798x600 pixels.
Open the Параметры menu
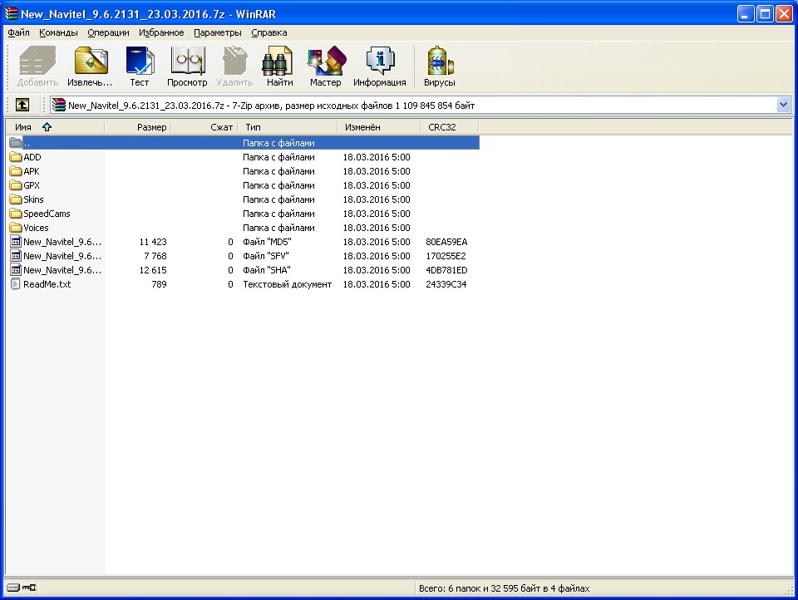pyautogui.click(x=218, y=32)
